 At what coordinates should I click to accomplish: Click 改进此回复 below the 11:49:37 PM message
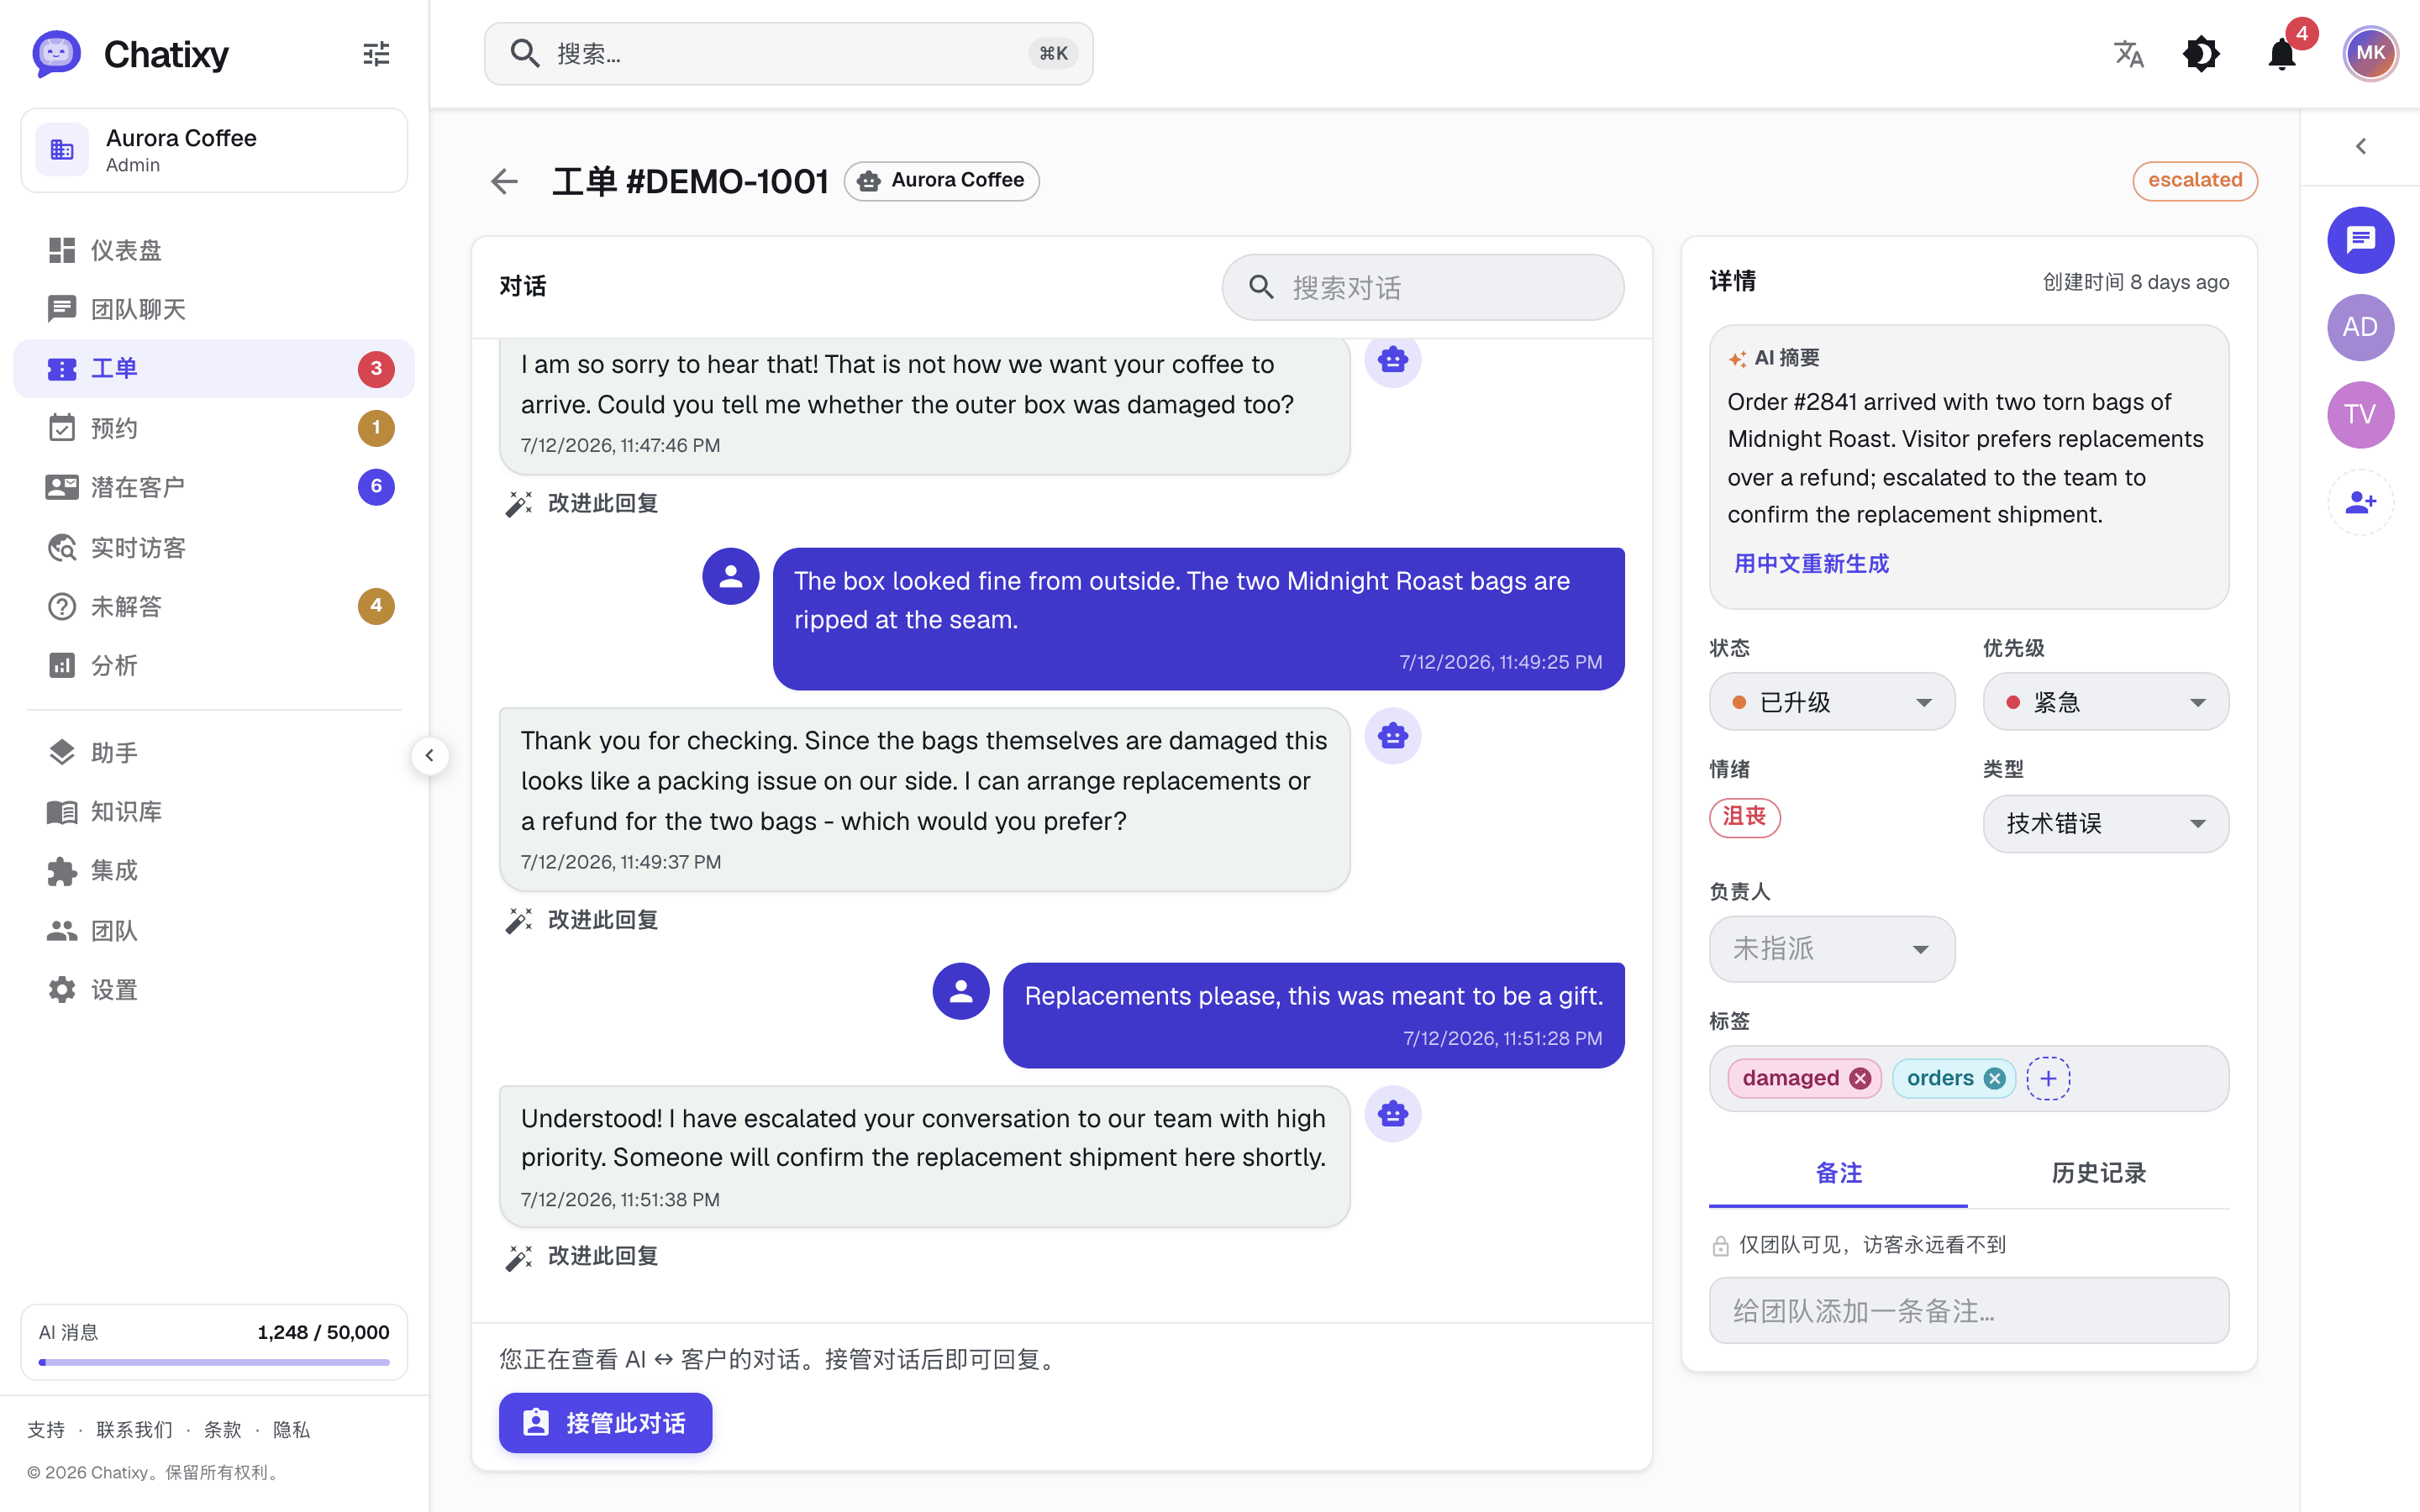click(582, 919)
